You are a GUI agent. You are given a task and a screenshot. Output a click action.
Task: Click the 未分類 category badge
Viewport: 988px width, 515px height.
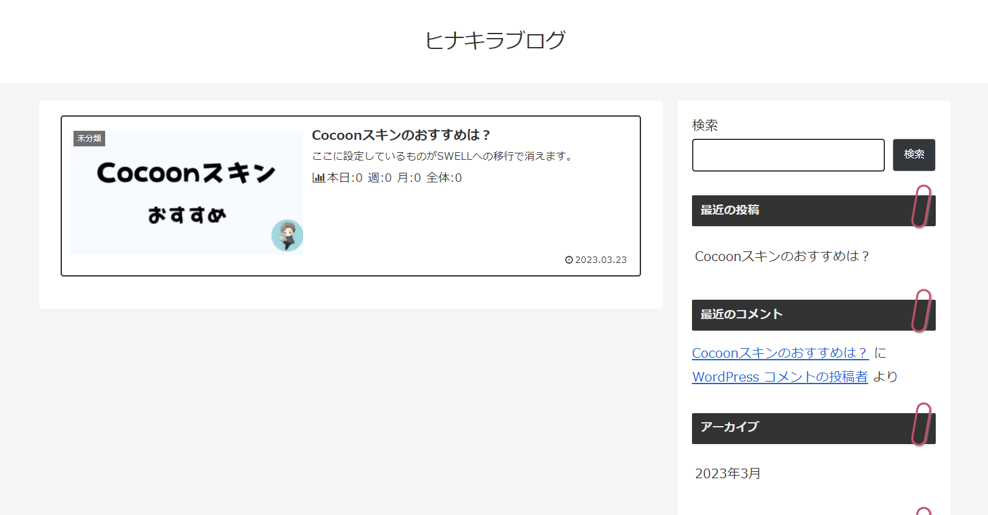click(x=89, y=138)
